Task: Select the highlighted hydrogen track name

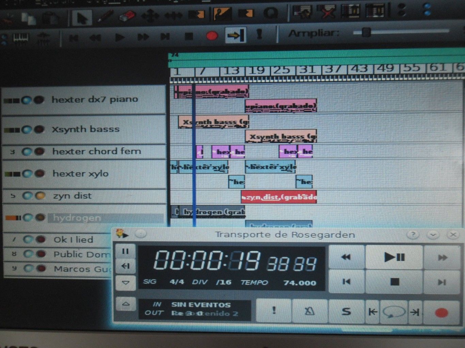Action: coord(77,218)
